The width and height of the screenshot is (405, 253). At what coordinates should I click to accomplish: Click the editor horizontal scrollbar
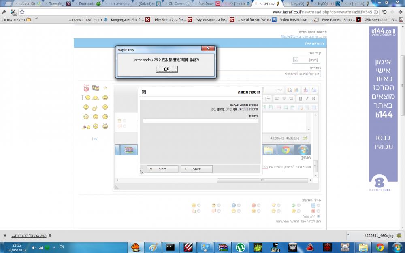(x=263, y=180)
